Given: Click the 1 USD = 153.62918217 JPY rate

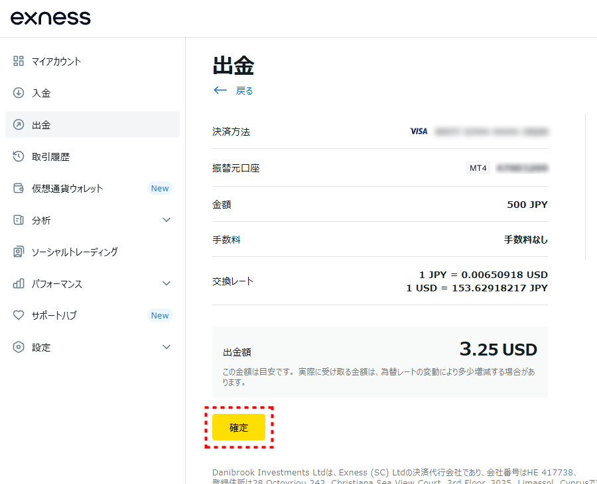Looking at the screenshot, I should pyautogui.click(x=477, y=288).
